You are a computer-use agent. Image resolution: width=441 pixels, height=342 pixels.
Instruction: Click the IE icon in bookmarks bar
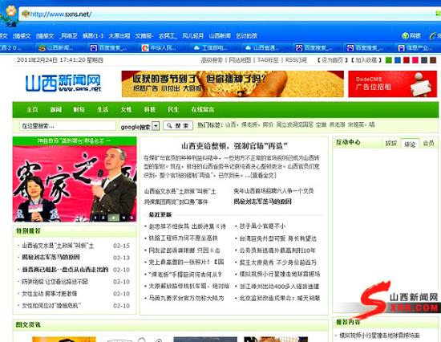coord(432,36)
